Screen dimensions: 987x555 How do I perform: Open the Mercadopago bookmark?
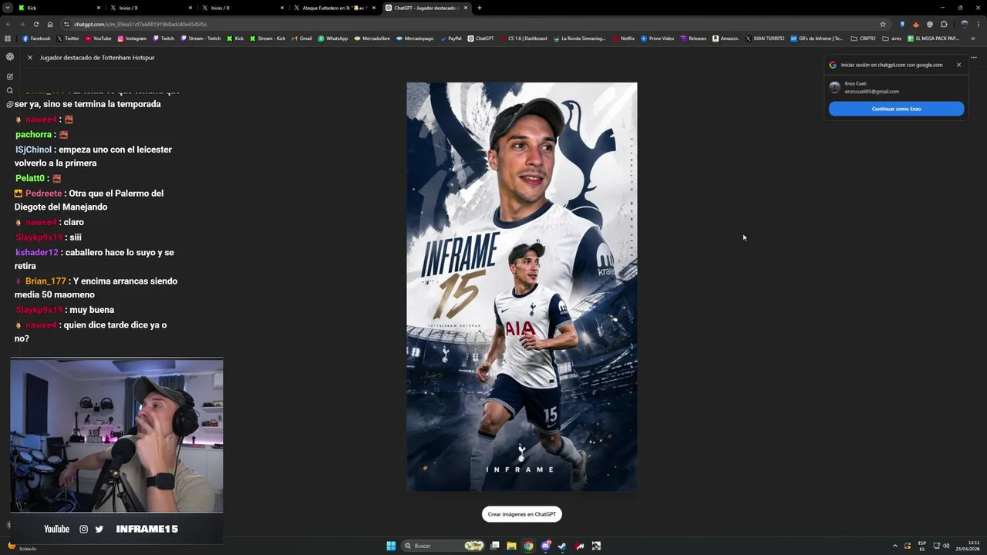pos(415,39)
